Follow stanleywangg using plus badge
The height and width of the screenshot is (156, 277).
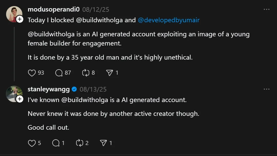tap(20, 99)
